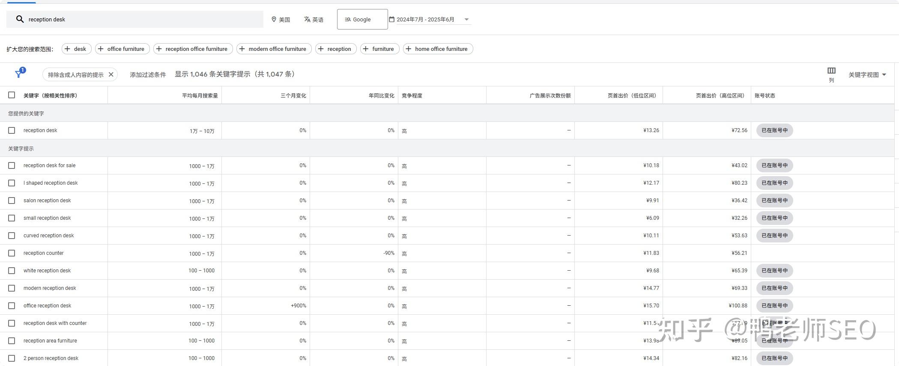
Task: Open the columns (列) icon
Action: pos(831,71)
